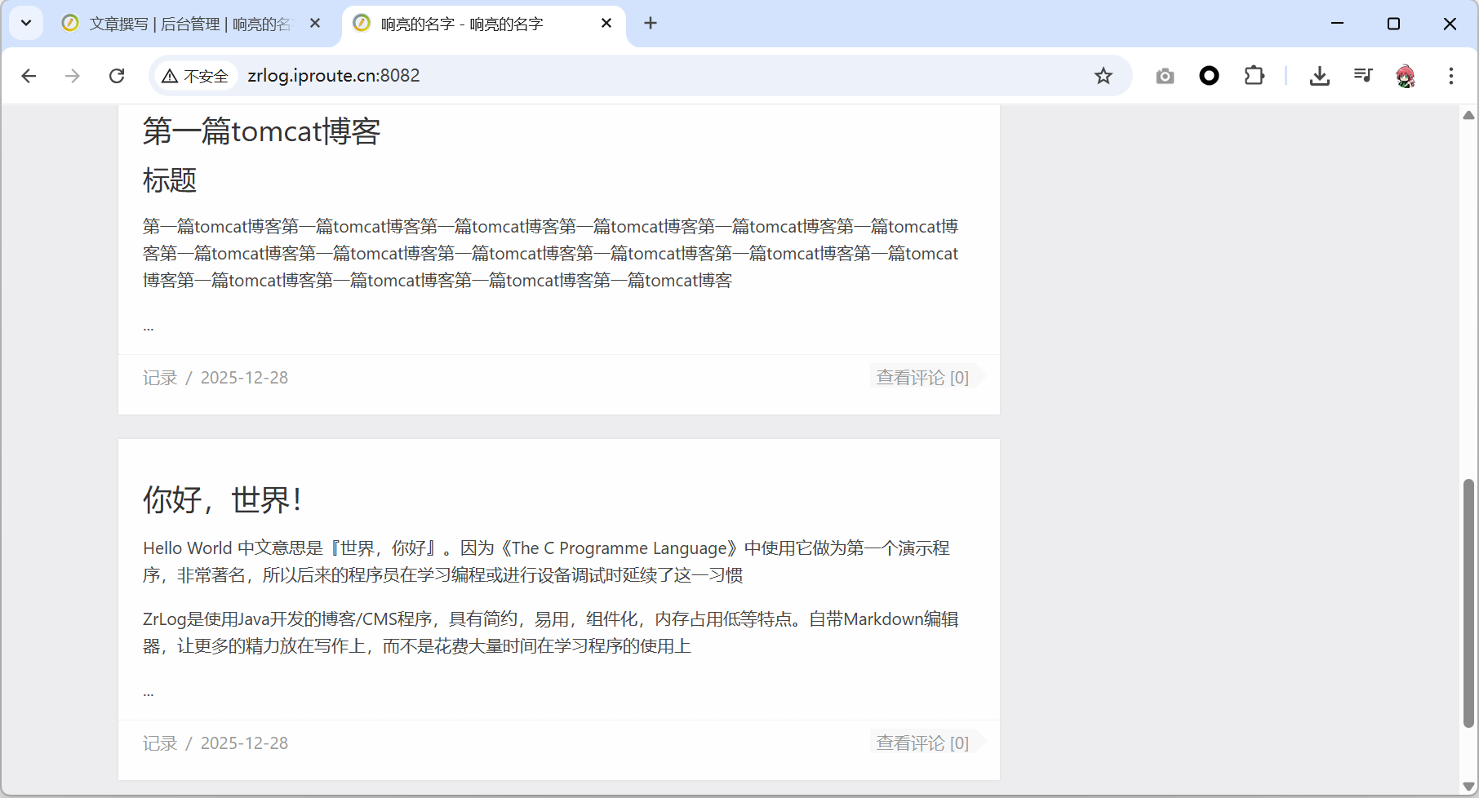The image size is (1479, 798).
Task: Open the media controls icon
Action: [1363, 76]
